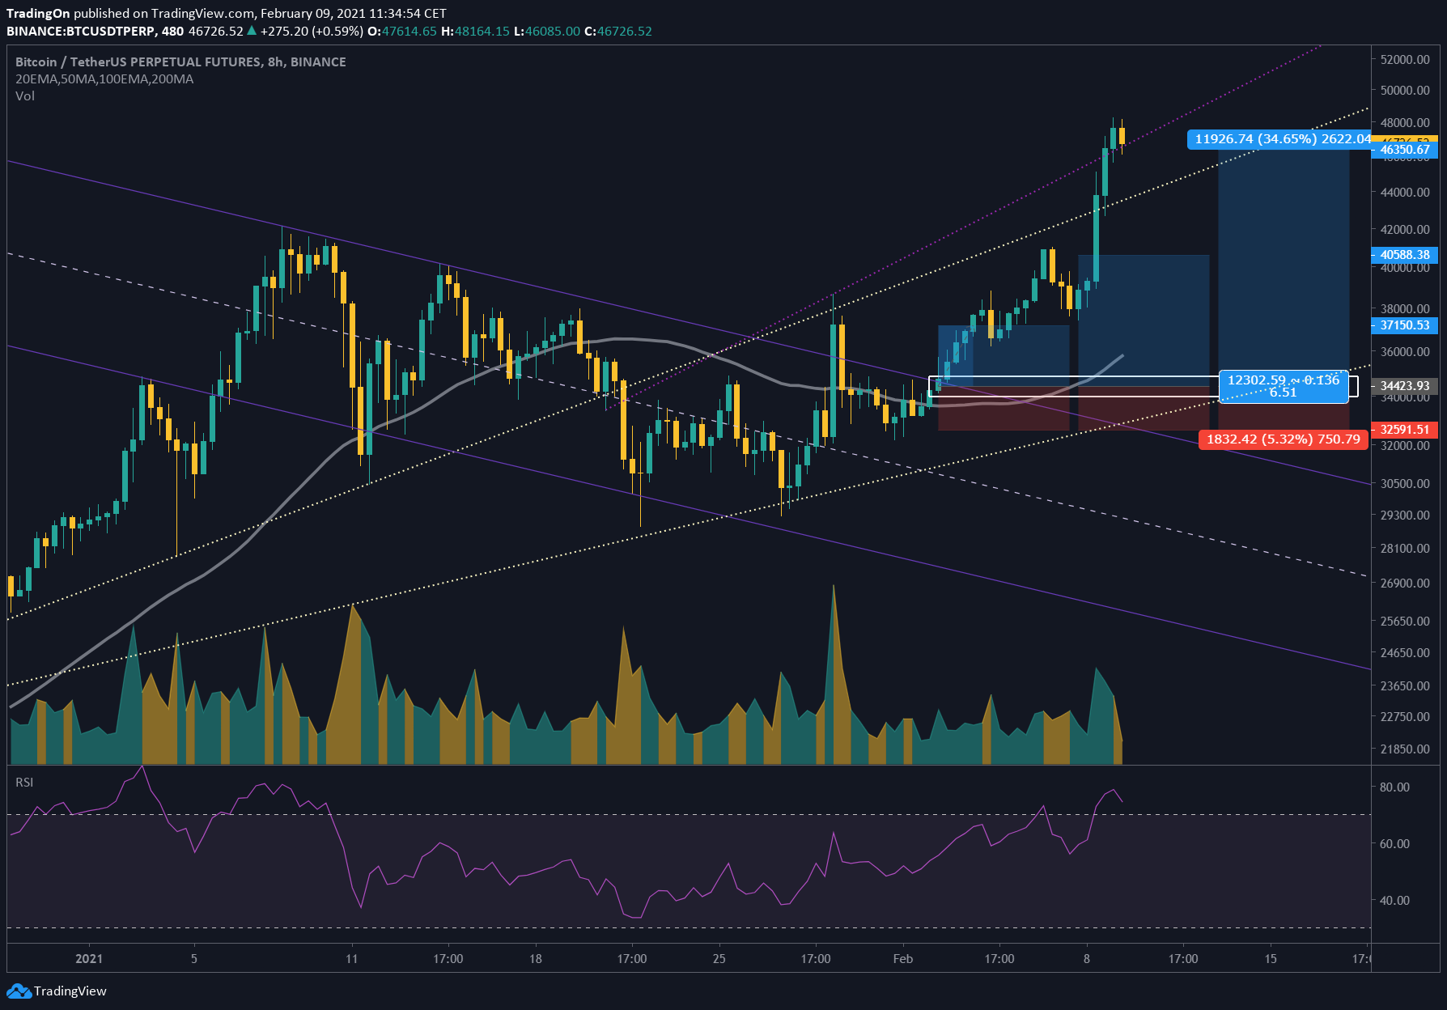Click the RSI 40.00 scale label
This screenshot has height=1010, width=1447.
(x=1394, y=901)
